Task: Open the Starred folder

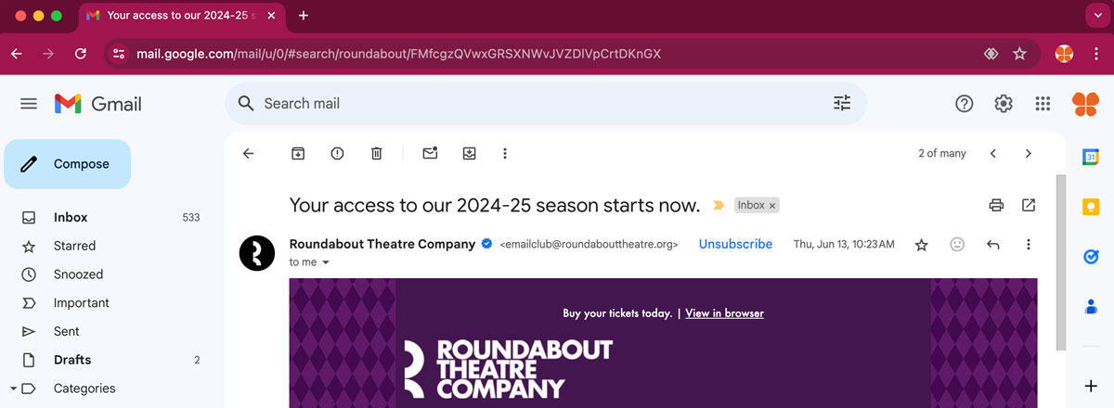Action: 74,246
